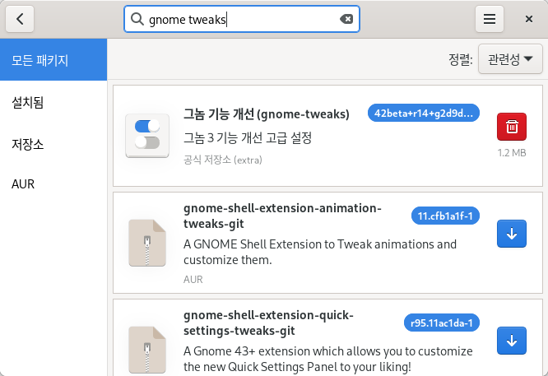Click the magnifier search icon
The width and height of the screenshot is (548, 376).
click(137, 19)
